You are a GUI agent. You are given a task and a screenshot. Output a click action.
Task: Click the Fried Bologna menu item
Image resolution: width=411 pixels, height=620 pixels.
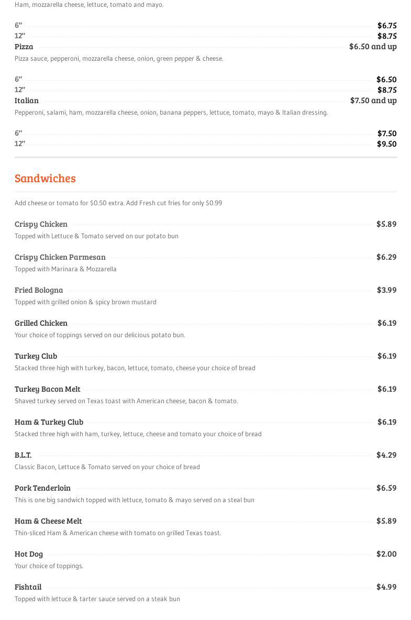(39, 290)
